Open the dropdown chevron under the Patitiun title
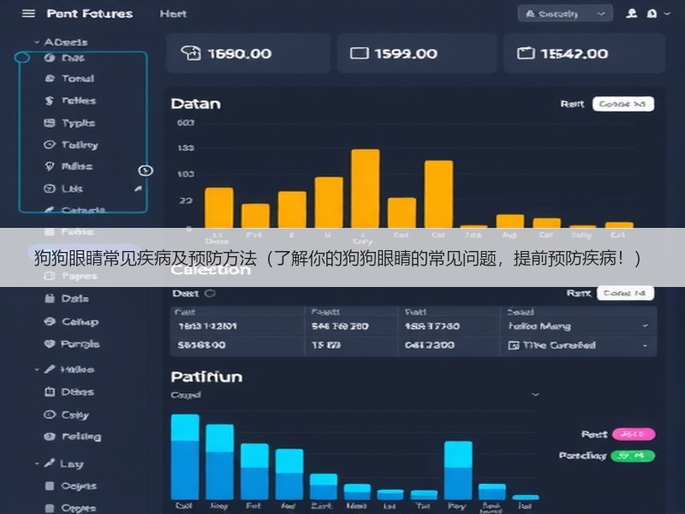The height and width of the screenshot is (514, 685). coord(535,395)
